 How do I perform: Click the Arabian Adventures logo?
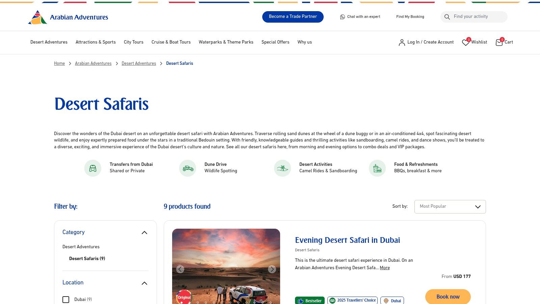pos(67,17)
